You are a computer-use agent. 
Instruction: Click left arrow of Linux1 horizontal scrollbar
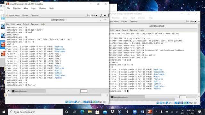pyautogui.click(x=6, y=95)
